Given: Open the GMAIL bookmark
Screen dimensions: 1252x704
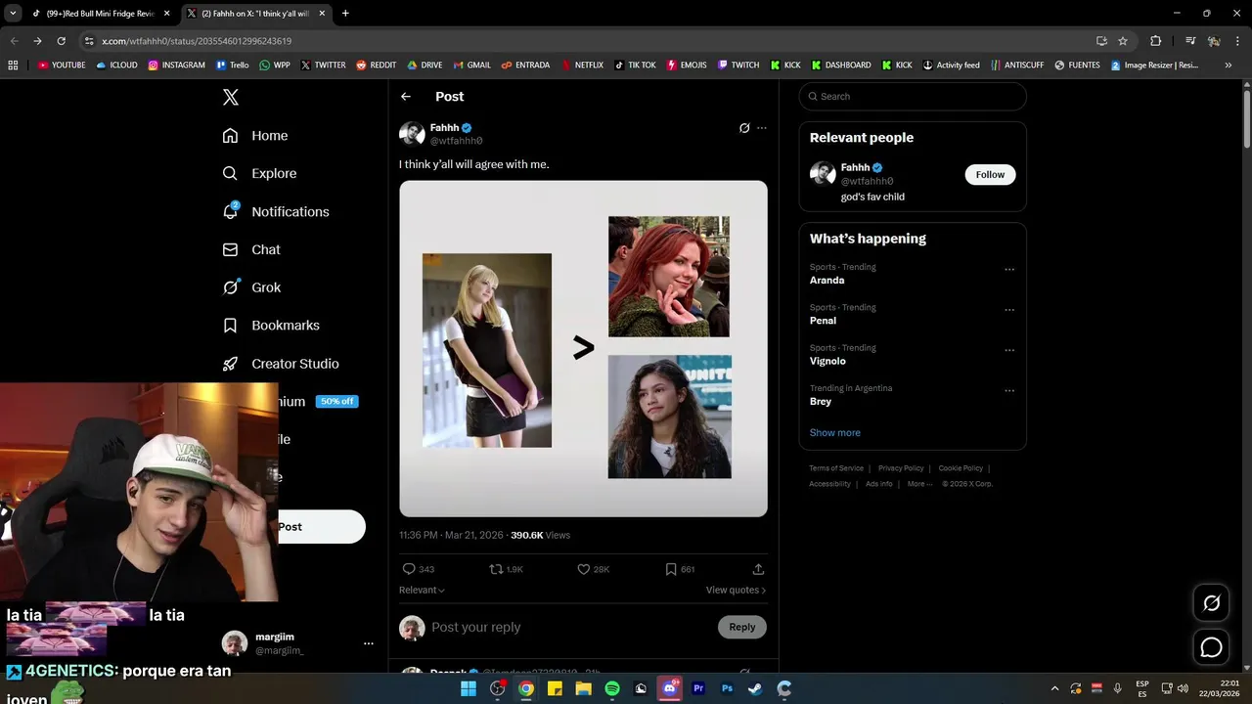Looking at the screenshot, I should click(x=471, y=66).
